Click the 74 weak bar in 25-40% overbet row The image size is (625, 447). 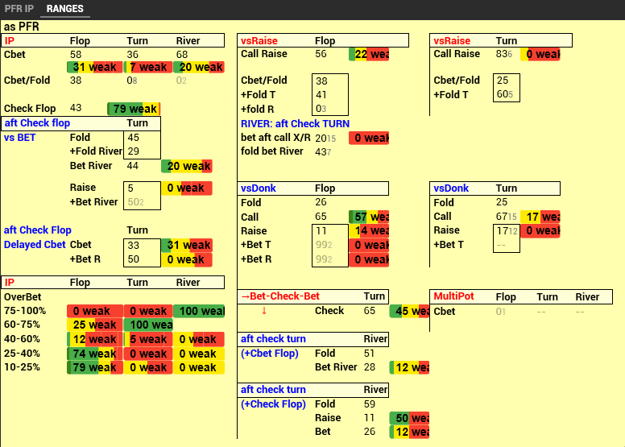(x=94, y=354)
